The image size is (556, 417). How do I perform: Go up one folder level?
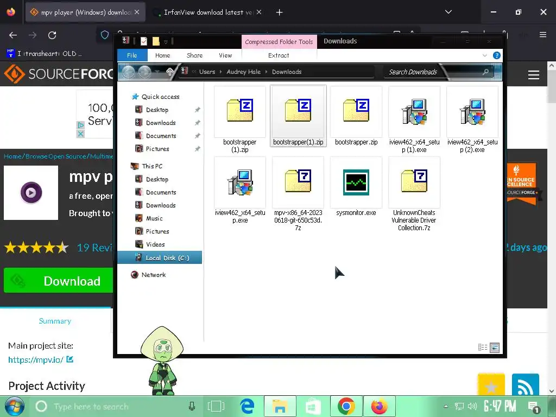[170, 72]
